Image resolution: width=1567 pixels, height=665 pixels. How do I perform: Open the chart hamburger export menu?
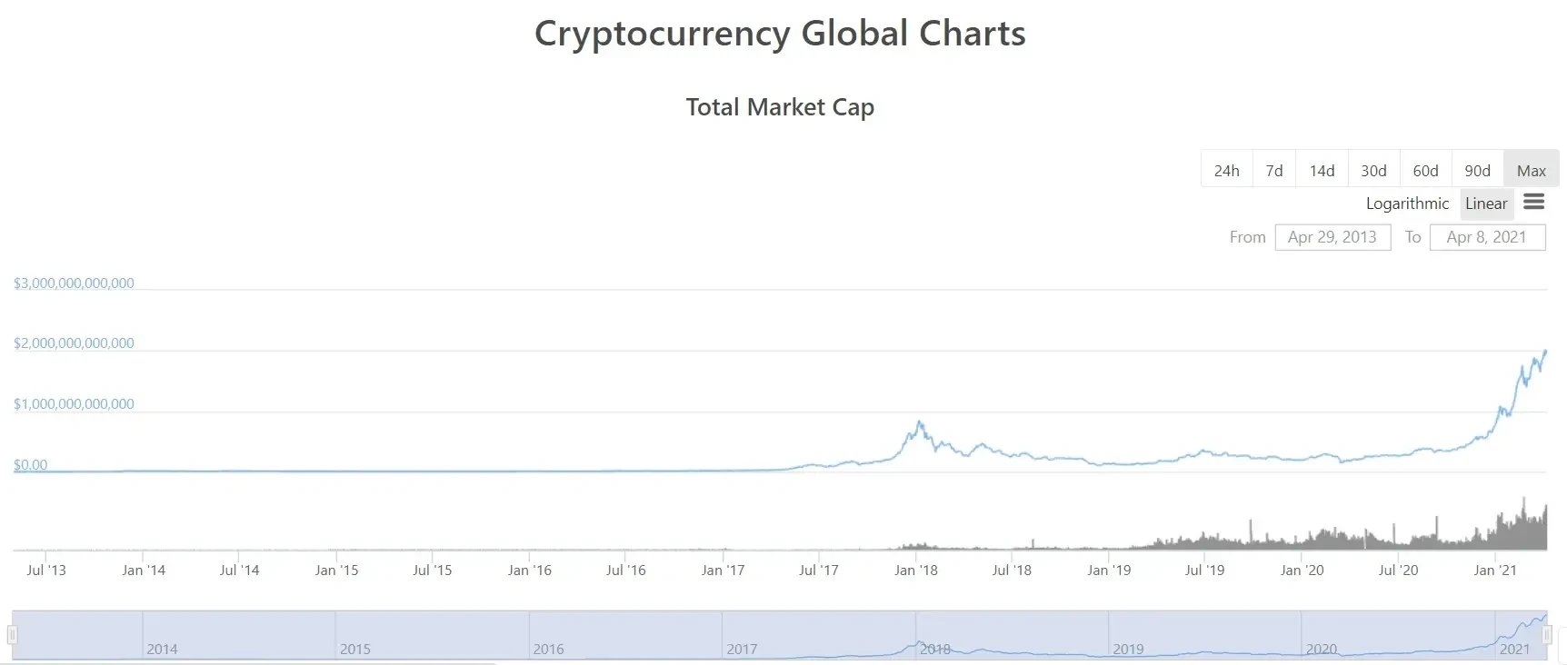coord(1533,203)
